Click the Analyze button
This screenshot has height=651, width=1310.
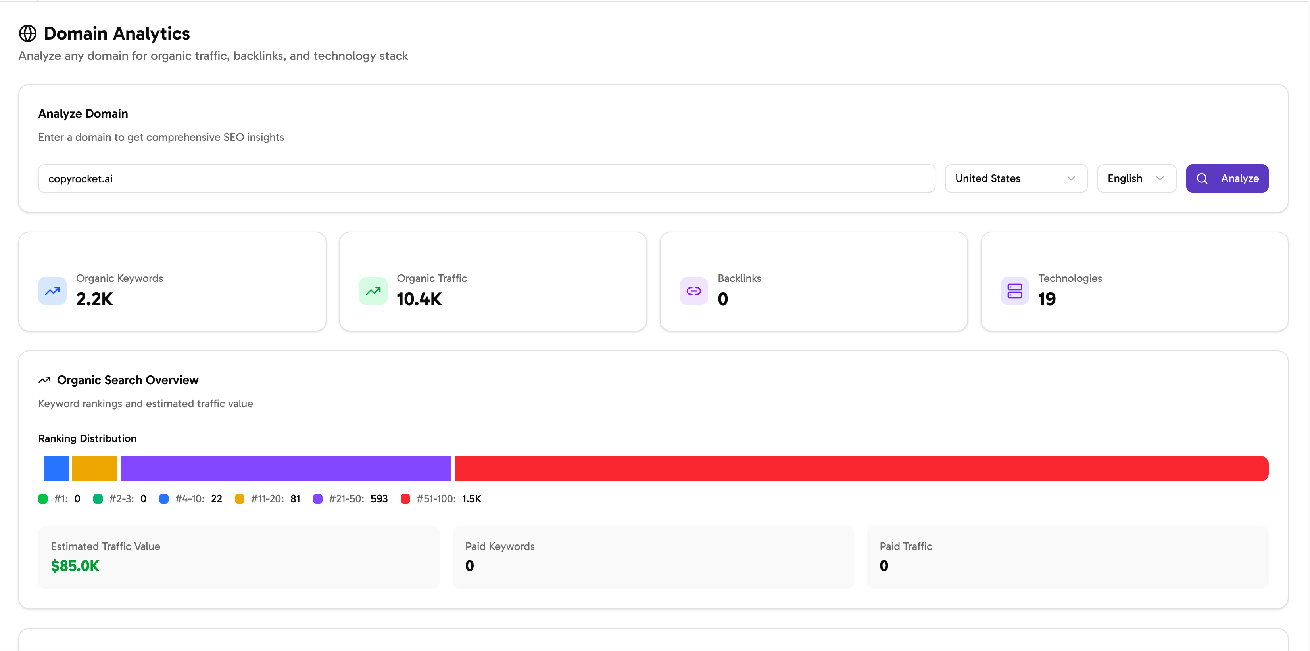pyautogui.click(x=1227, y=178)
